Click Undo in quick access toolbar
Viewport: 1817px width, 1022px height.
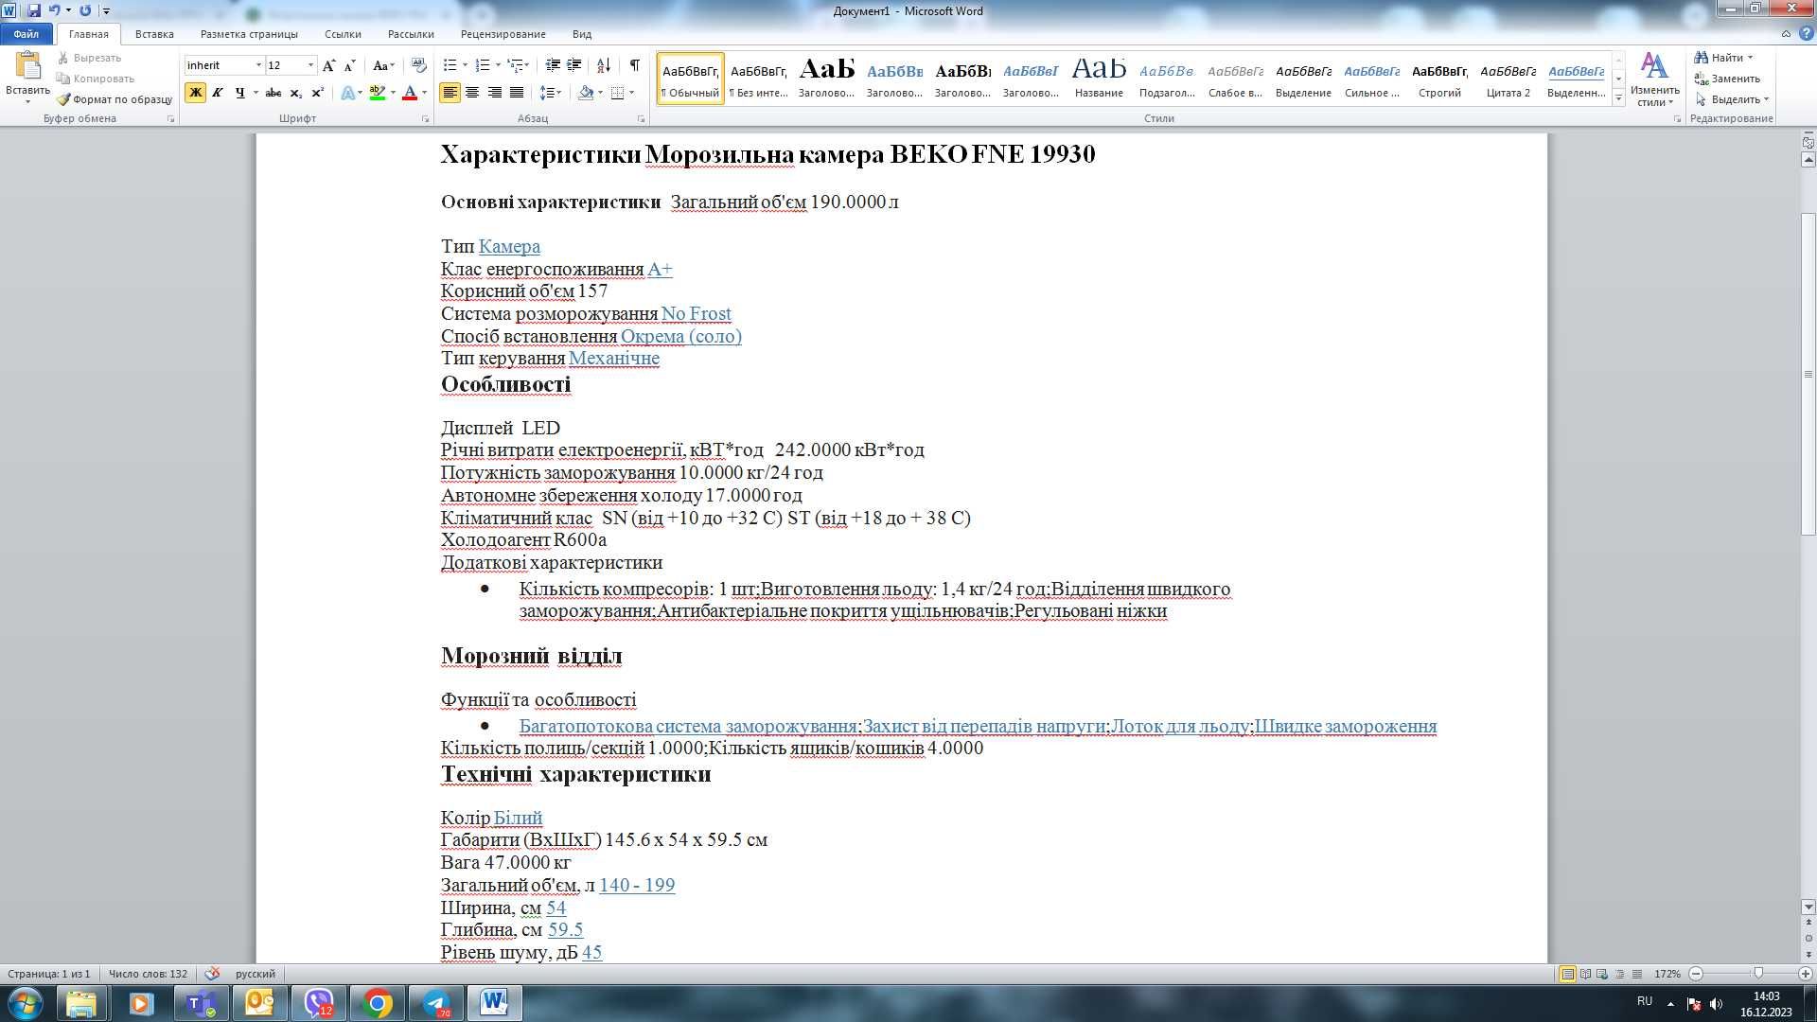point(54,10)
